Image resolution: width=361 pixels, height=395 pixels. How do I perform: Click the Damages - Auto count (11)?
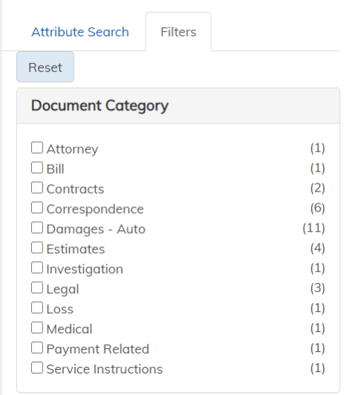pos(313,228)
